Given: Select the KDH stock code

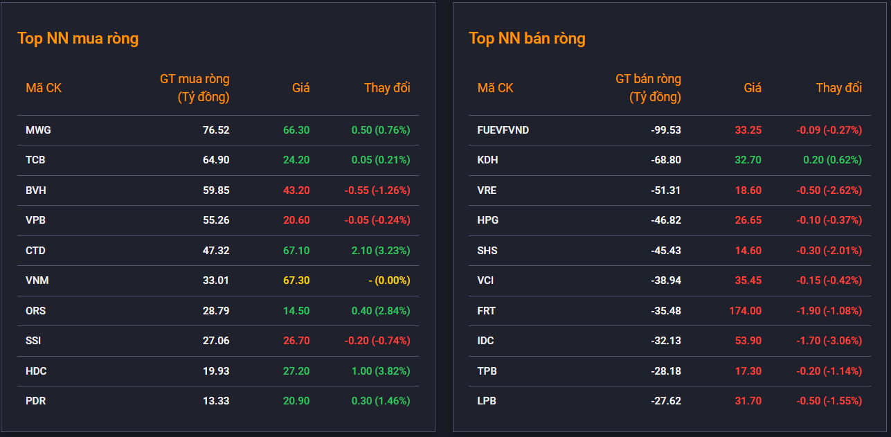Looking at the screenshot, I should 487,160.
